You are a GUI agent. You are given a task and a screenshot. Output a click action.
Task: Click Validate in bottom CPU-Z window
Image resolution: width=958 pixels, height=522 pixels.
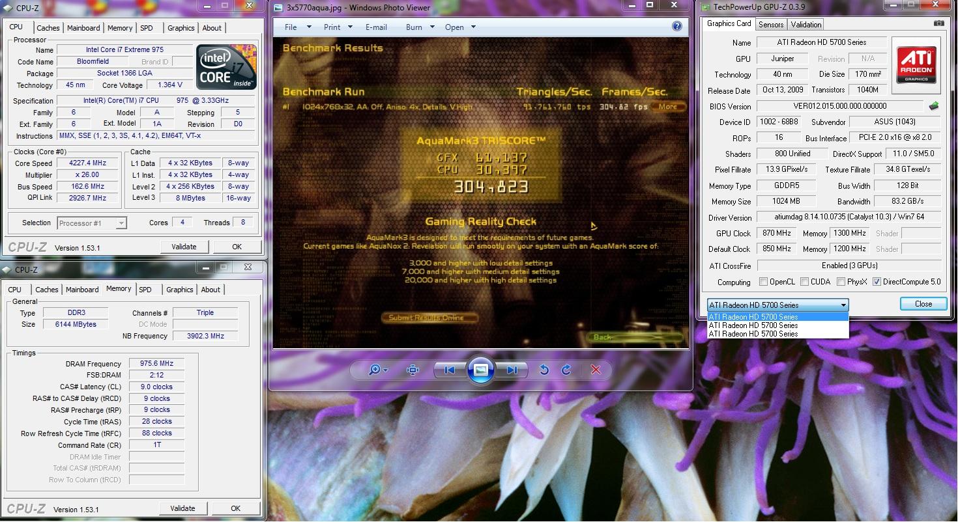pos(182,508)
